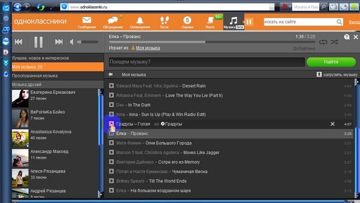360x203 pixels.
Task: Play Inna - Sun Is Up track
Action: pos(111,114)
